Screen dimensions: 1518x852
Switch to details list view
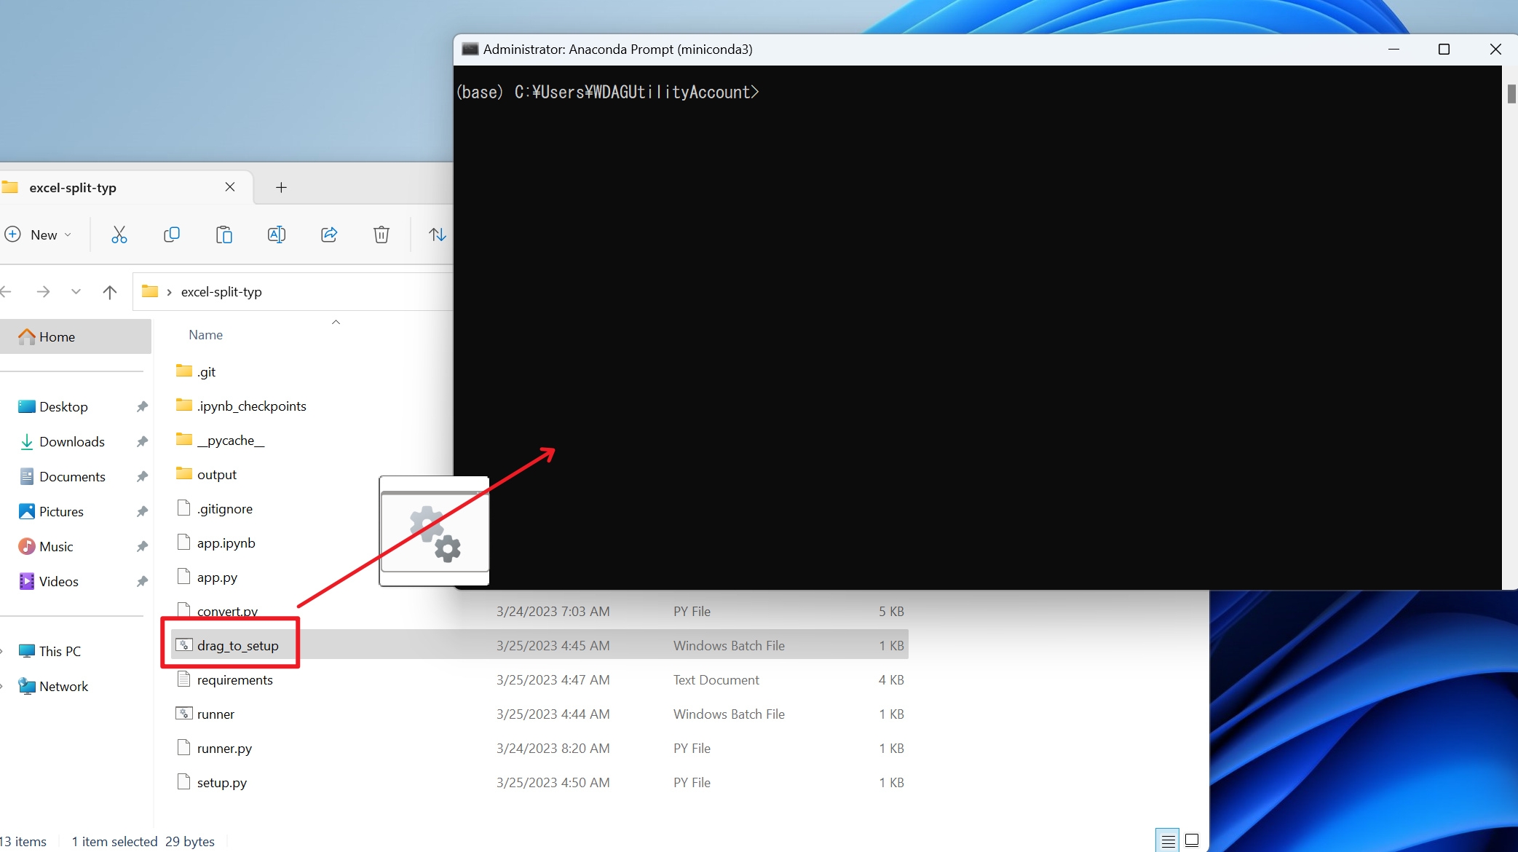[1168, 840]
